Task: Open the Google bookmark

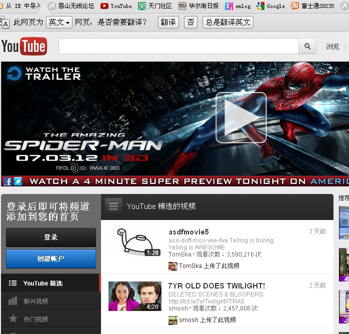Action: pyautogui.click(x=270, y=6)
